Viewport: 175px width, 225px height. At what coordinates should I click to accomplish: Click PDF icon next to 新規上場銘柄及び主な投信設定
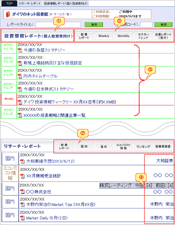tap(20, 63)
